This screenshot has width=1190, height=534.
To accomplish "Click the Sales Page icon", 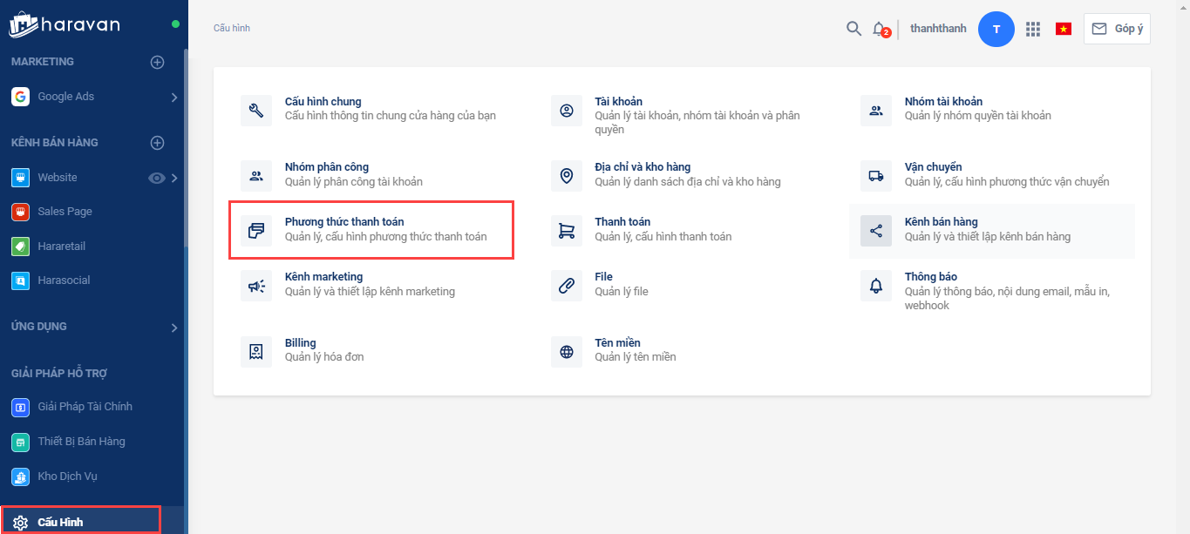I will click(x=20, y=212).
